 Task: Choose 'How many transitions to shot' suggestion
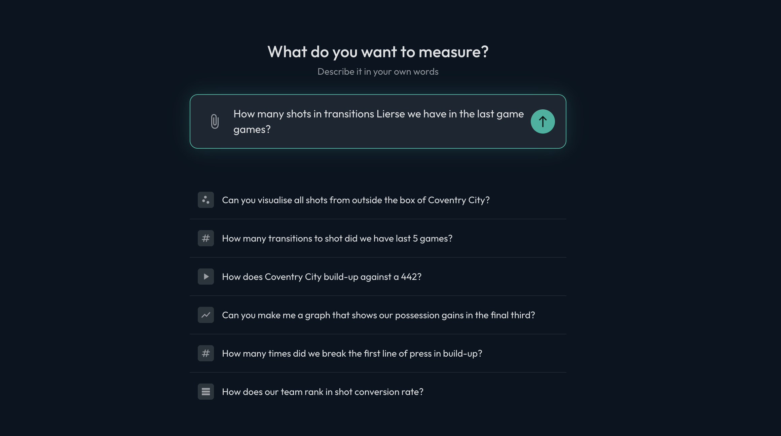378,238
